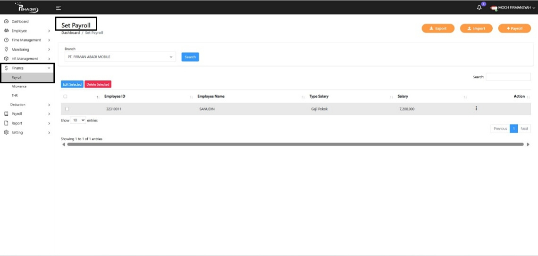Screen dimensions: 538x256
Task: Tick the select-all checkbox in table header
Action: tap(65, 96)
